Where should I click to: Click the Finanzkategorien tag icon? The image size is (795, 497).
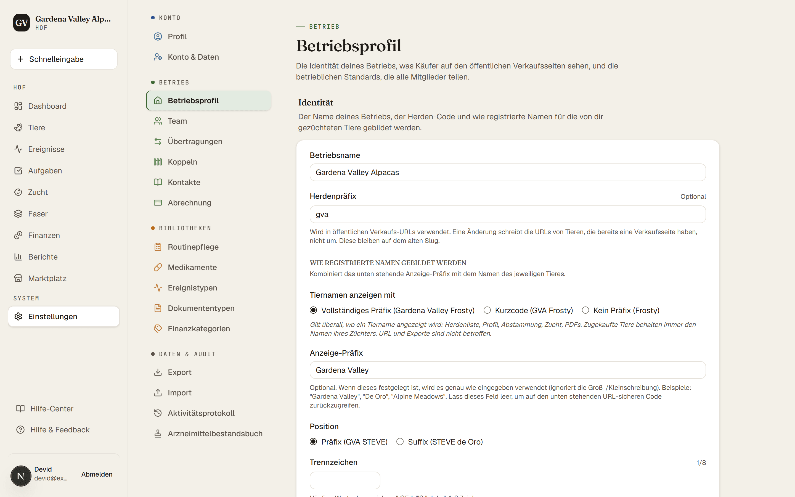tap(158, 328)
